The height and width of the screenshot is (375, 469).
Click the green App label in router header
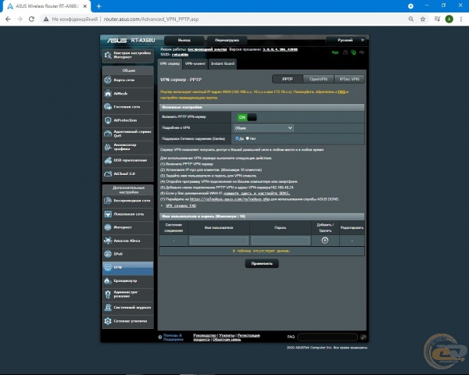[x=335, y=52]
